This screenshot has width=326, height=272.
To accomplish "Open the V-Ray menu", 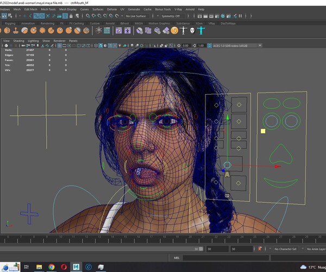I will 178,9.
